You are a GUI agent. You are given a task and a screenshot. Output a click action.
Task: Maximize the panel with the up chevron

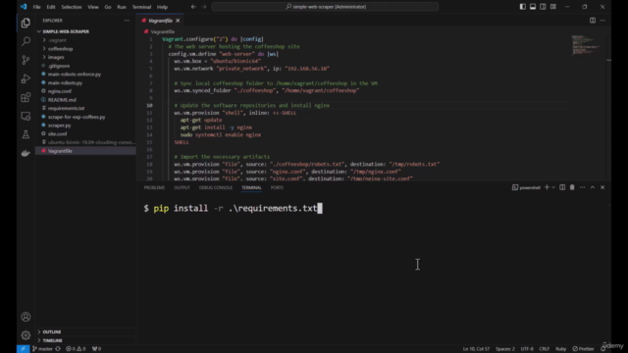tap(593, 187)
